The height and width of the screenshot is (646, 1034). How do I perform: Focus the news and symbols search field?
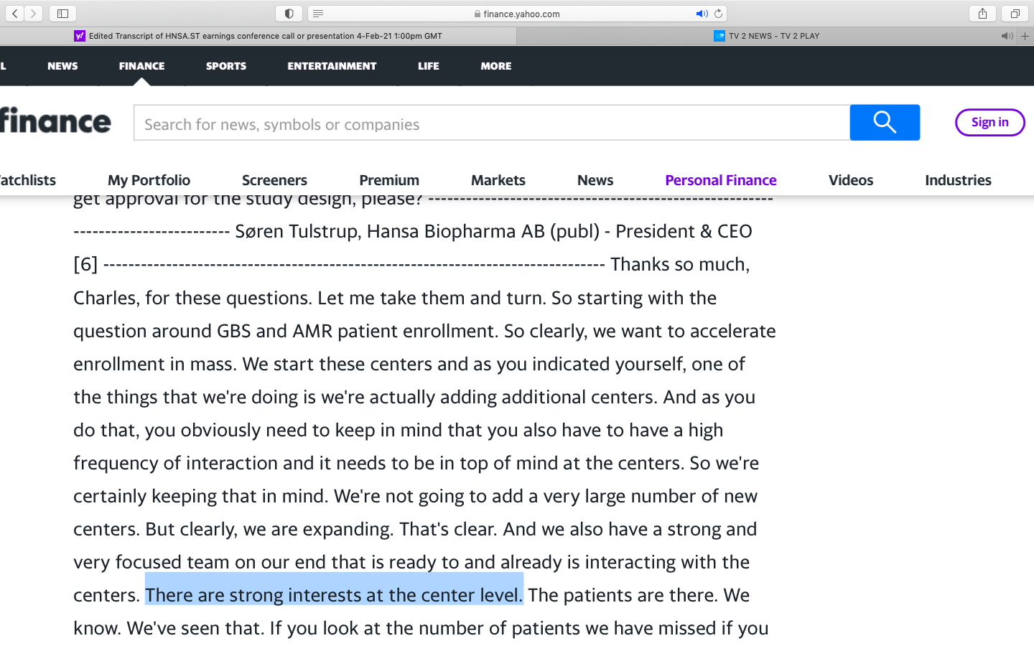(x=492, y=123)
